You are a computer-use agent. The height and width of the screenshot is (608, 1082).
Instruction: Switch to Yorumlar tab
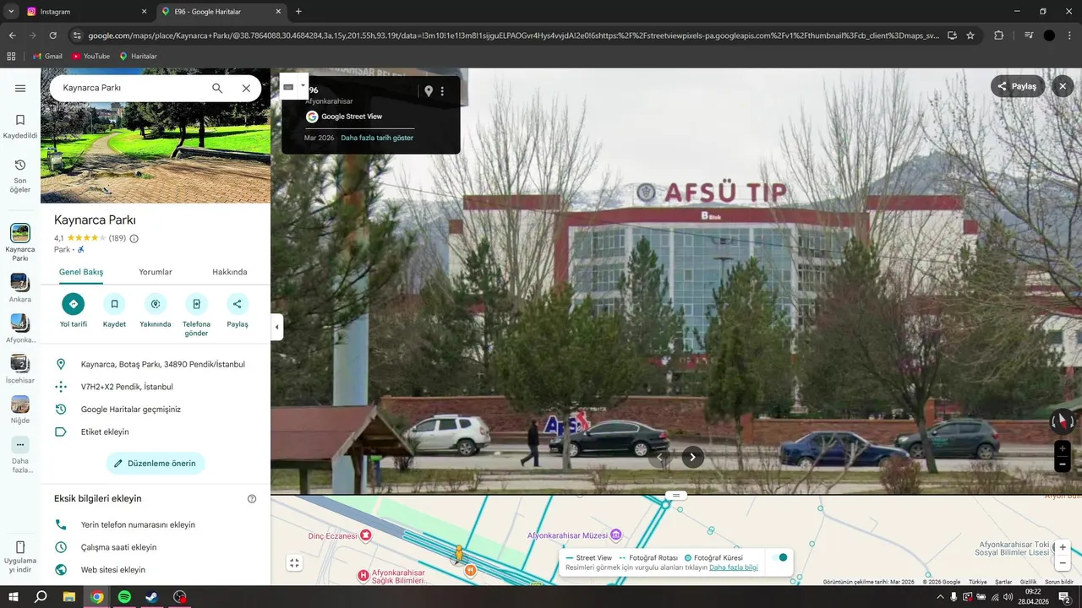pyautogui.click(x=156, y=272)
